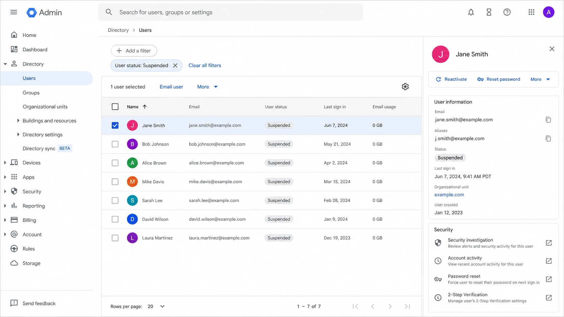Viewport: 564px width, 317px height.
Task: Open Dashboard in sidebar
Action: pyautogui.click(x=35, y=50)
